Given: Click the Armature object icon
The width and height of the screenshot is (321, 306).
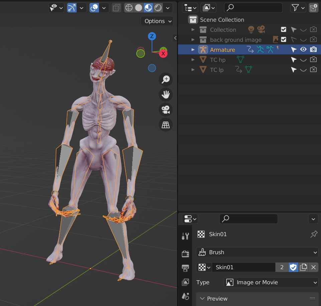Looking at the screenshot, I should [203, 49].
